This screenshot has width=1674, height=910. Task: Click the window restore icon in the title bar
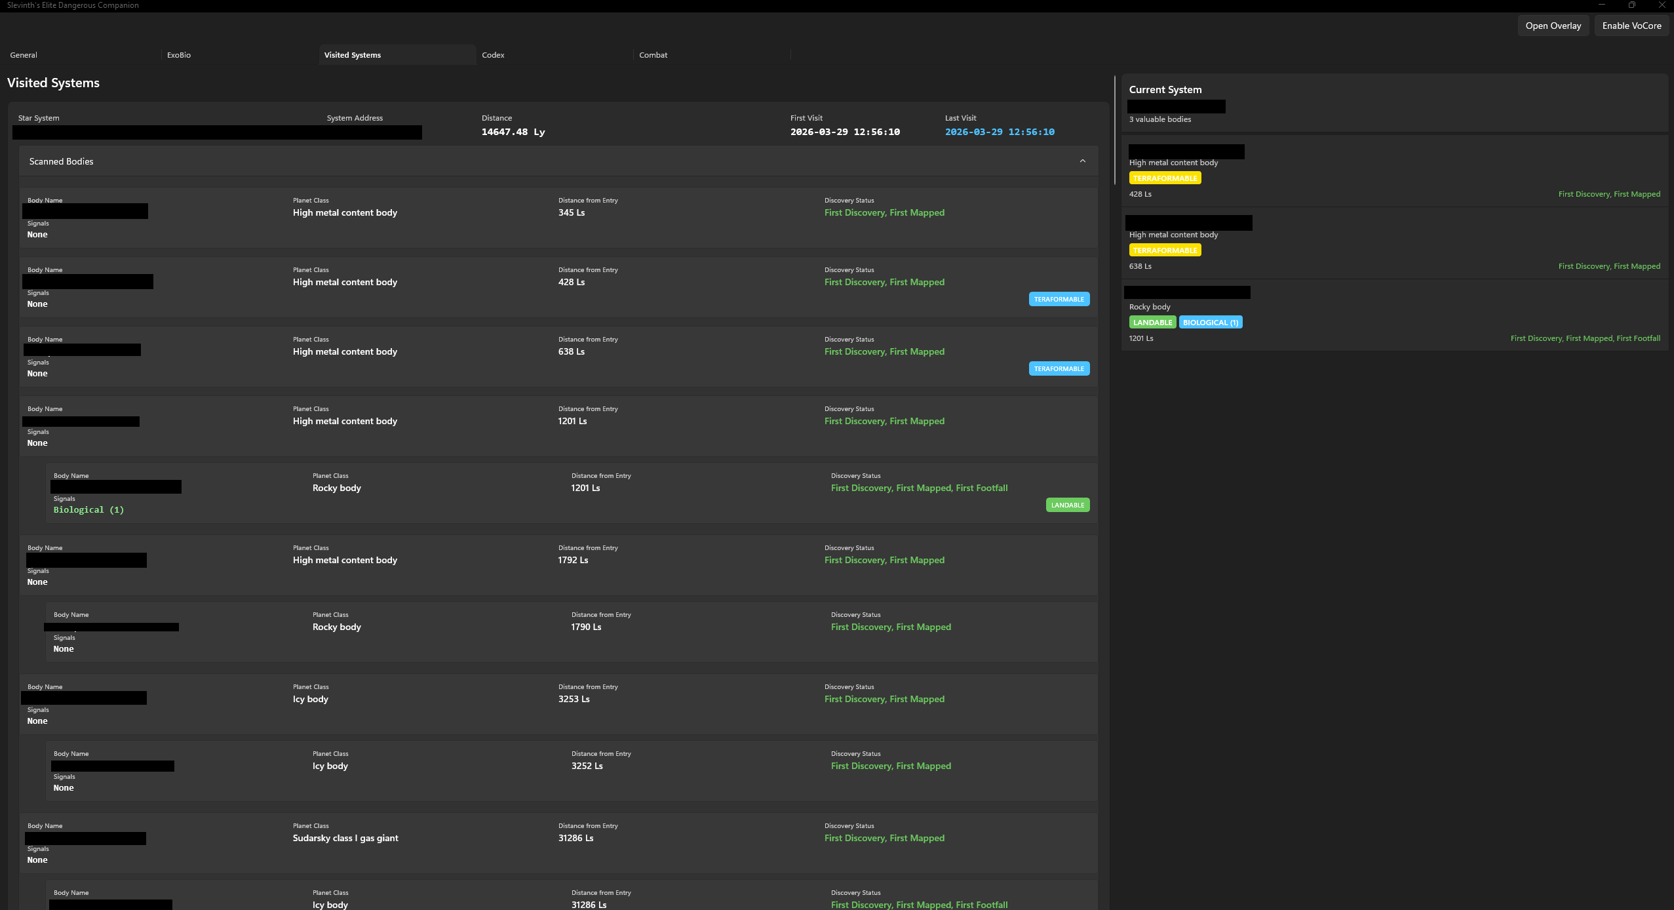(x=1631, y=5)
